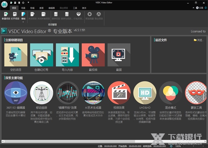This screenshot has height=148, width=208.
Task: Start Video Capture (截视频) tile
Action: coord(93,55)
